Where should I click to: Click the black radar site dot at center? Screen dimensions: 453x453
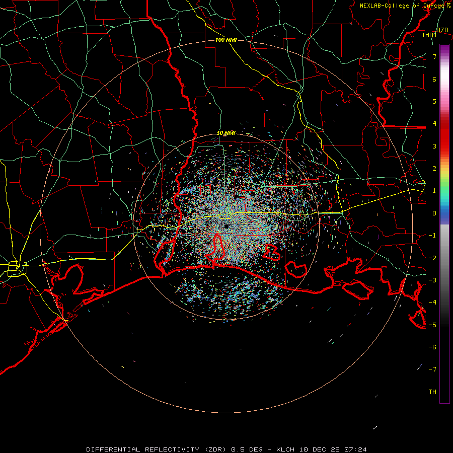pos(226,226)
